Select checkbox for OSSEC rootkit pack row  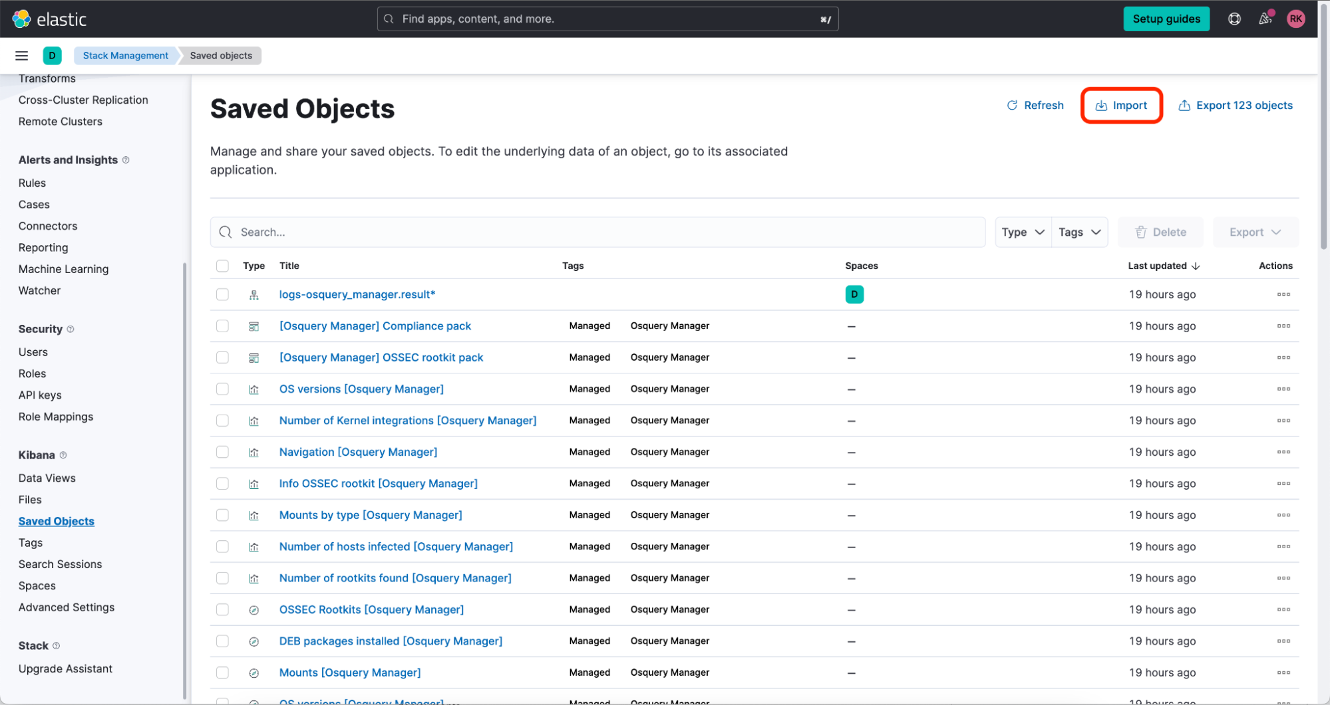pyautogui.click(x=222, y=357)
